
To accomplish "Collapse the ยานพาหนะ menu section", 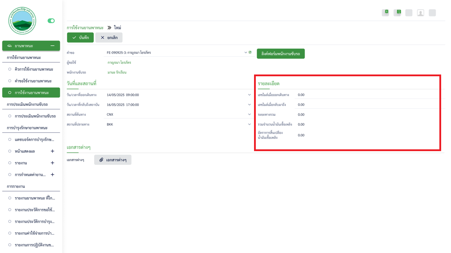I will (x=52, y=46).
